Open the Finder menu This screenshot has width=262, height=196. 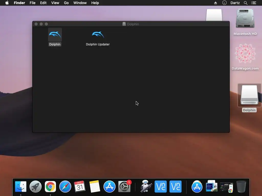(19, 3)
